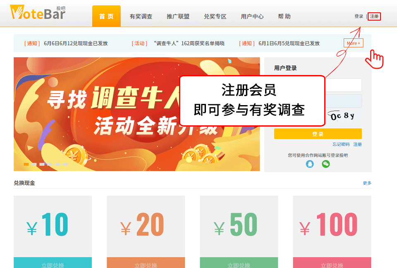Log in with QQ account icon
The image size is (397, 268).
coord(310,164)
